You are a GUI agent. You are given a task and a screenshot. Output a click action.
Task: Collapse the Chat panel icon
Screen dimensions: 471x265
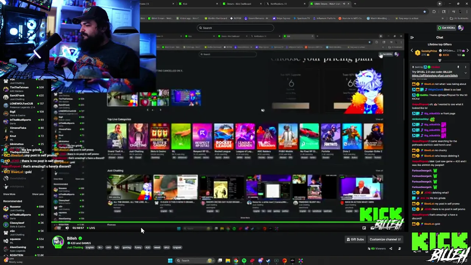point(412,37)
